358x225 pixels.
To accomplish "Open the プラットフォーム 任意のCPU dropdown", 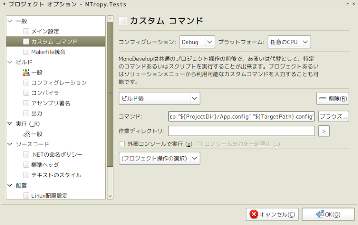I will [x=289, y=42].
